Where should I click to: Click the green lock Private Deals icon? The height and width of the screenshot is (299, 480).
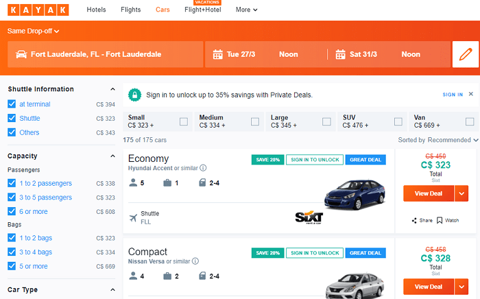pos(134,95)
